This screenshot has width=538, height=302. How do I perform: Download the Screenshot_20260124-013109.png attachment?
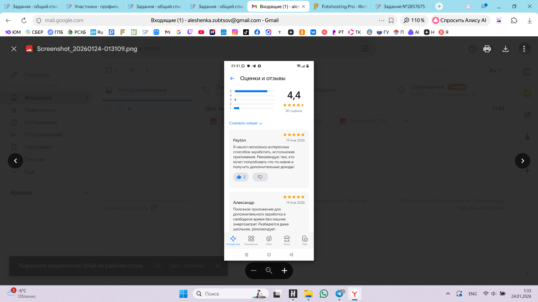(x=505, y=49)
